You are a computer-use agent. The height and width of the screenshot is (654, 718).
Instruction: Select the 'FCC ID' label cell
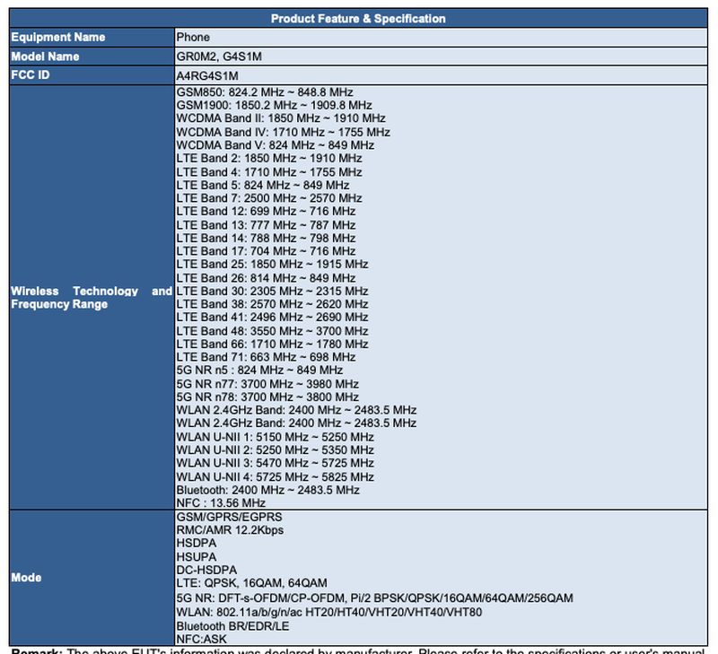click(92, 75)
